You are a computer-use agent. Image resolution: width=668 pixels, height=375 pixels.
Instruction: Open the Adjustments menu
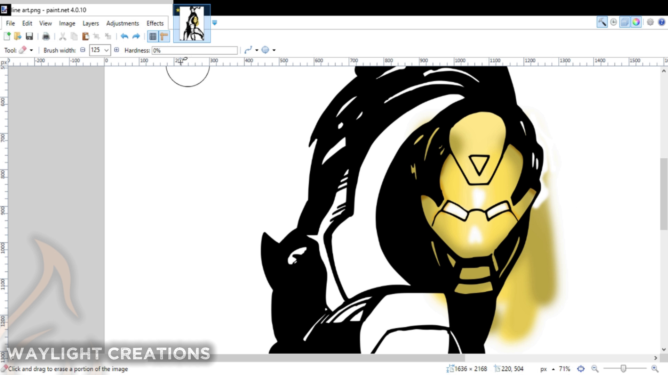[x=122, y=23]
